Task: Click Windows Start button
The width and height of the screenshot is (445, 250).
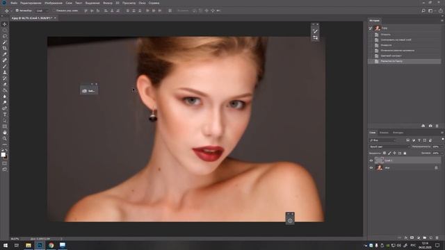Action: [6, 245]
